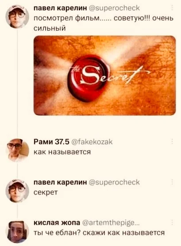Open more options for the top tweet
Image resolution: width=181 pixels, height=246 pixels.
click(x=172, y=8)
